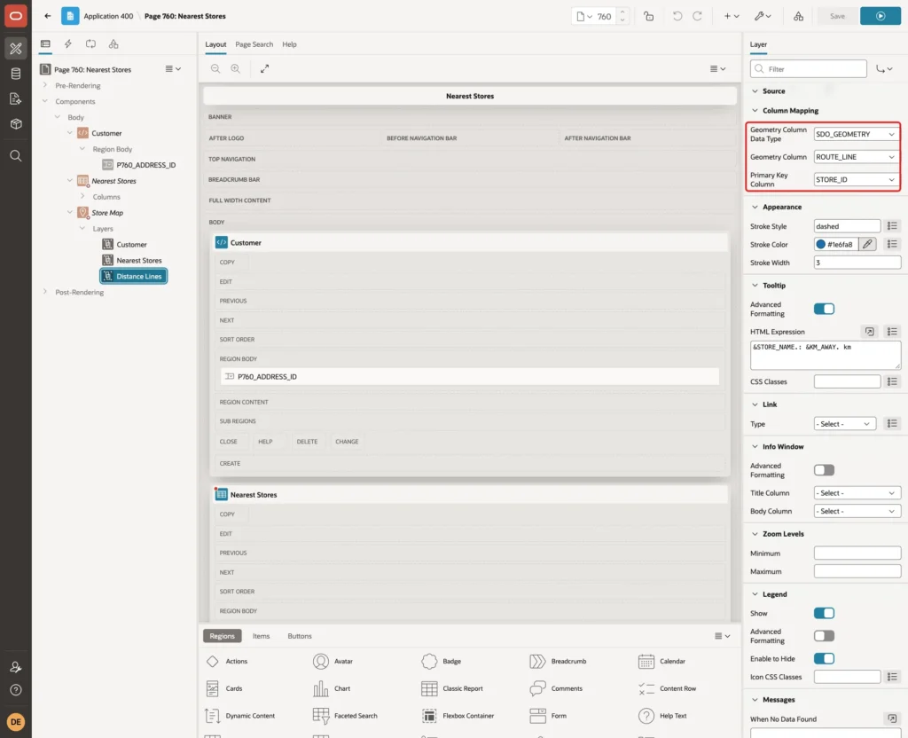Screen dimensions: 908x738
Task: Open App Builder from left sidebar
Action: coord(16,48)
